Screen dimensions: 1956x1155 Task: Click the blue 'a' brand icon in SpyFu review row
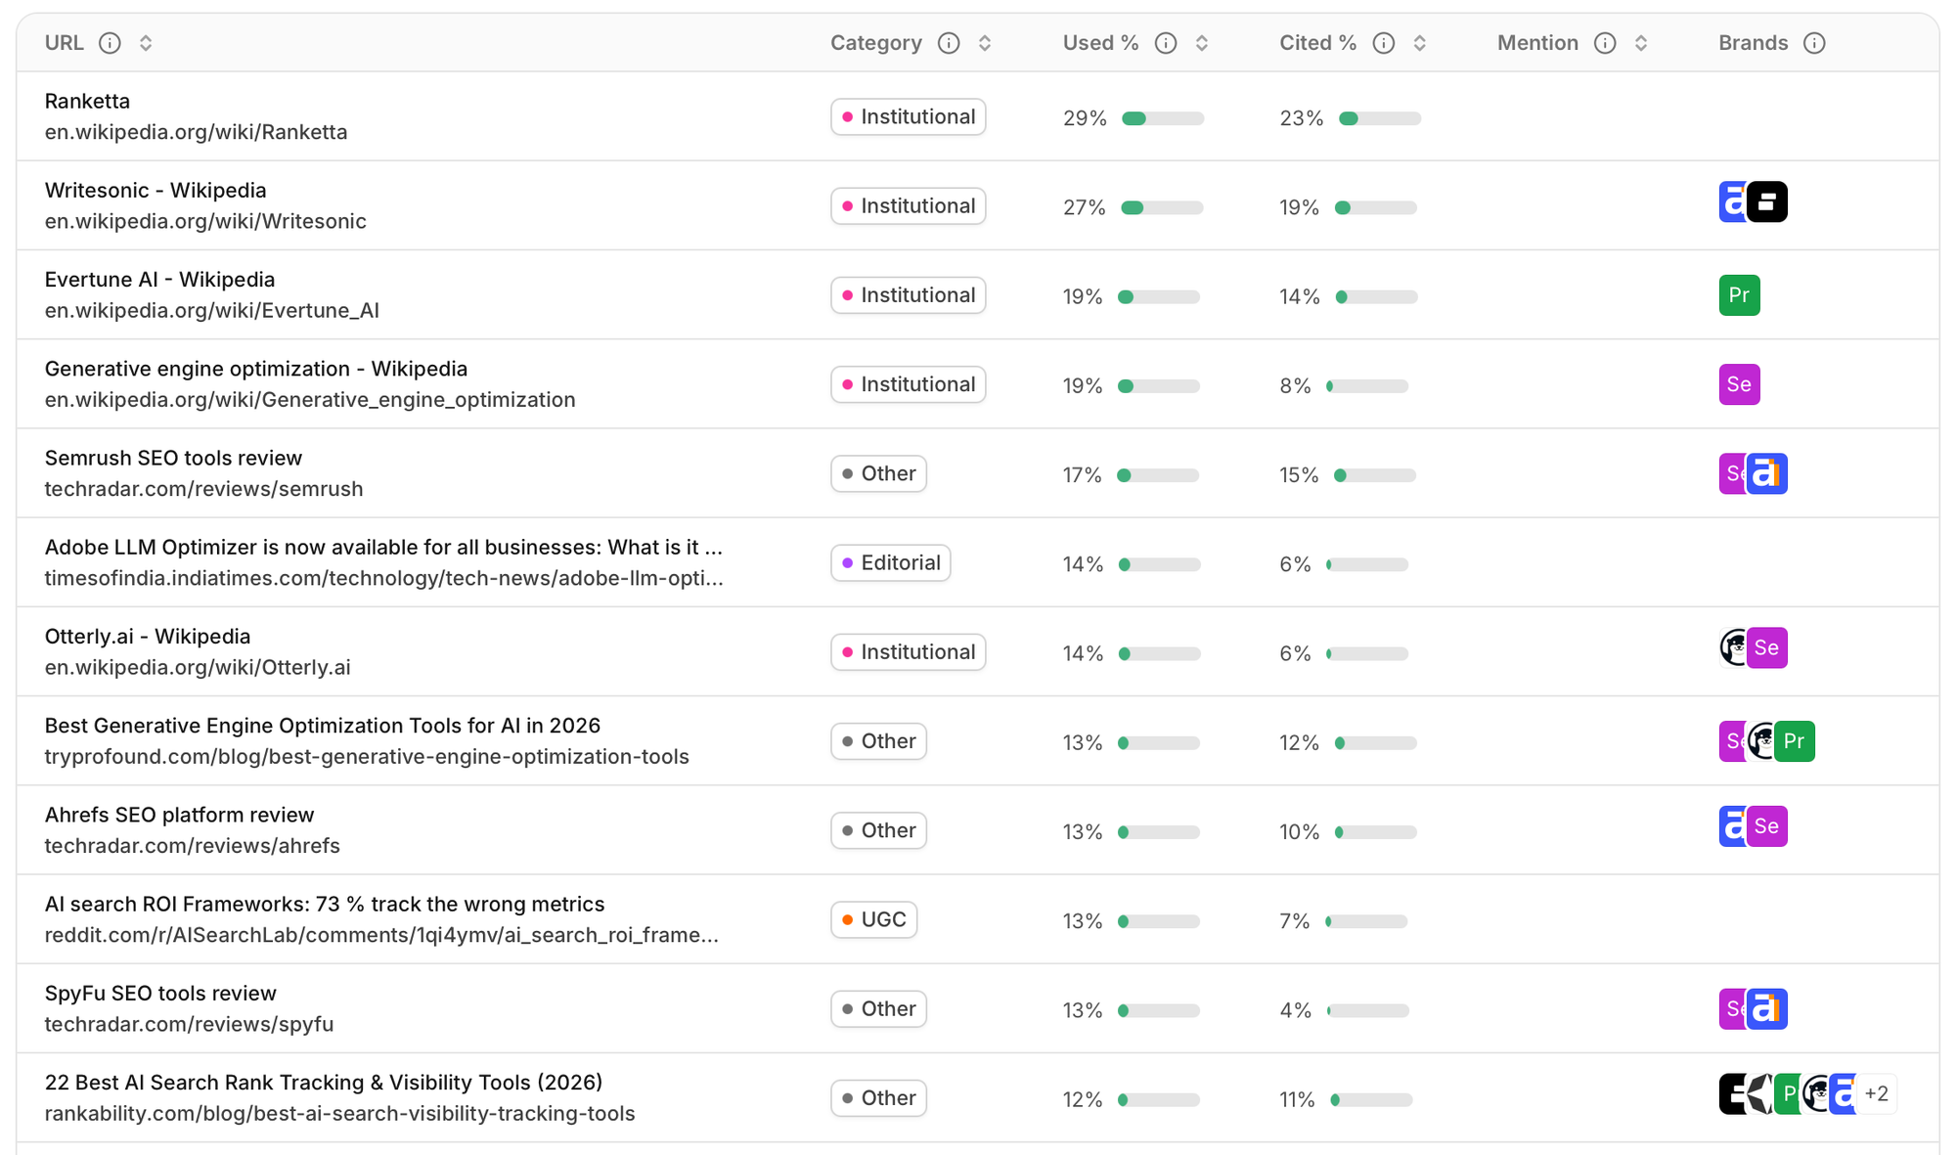point(1767,1009)
